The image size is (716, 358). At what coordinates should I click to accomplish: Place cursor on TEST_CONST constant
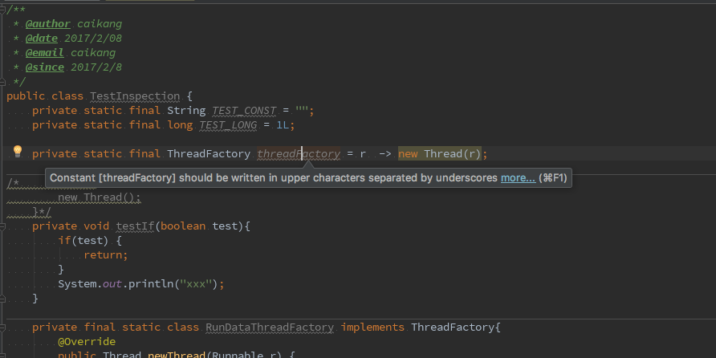tap(243, 110)
